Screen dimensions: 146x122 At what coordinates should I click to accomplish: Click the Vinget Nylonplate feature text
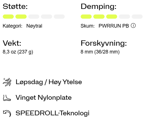coord(43,98)
